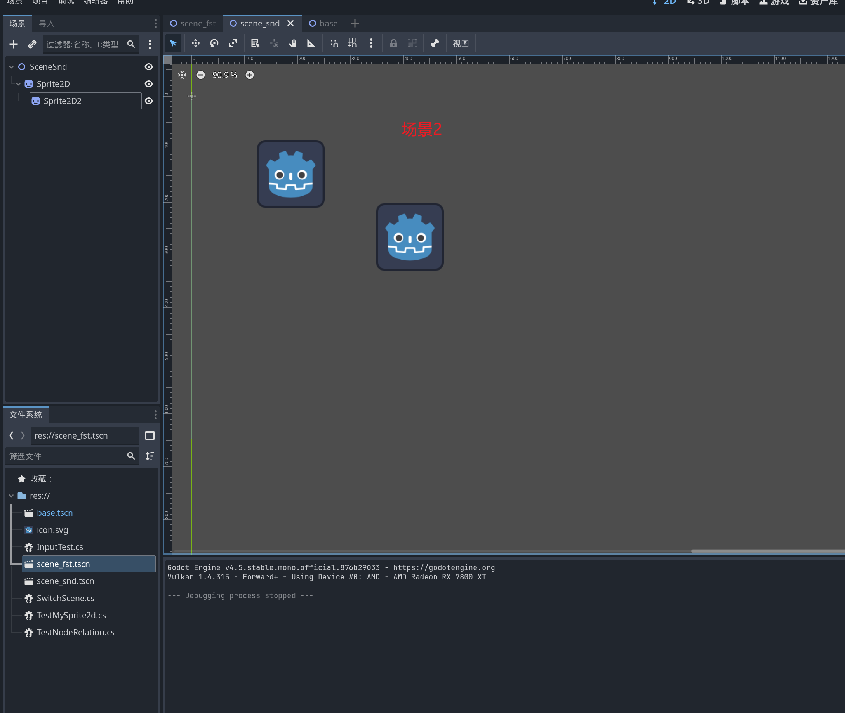Add a new node with the plus icon
This screenshot has width=845, height=713.
tap(14, 44)
